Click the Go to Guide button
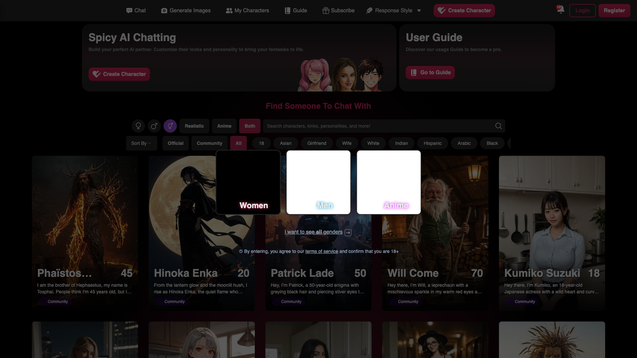This screenshot has height=358, width=637. point(430,73)
